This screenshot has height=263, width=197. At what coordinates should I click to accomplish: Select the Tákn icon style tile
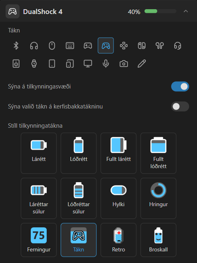[79, 240]
